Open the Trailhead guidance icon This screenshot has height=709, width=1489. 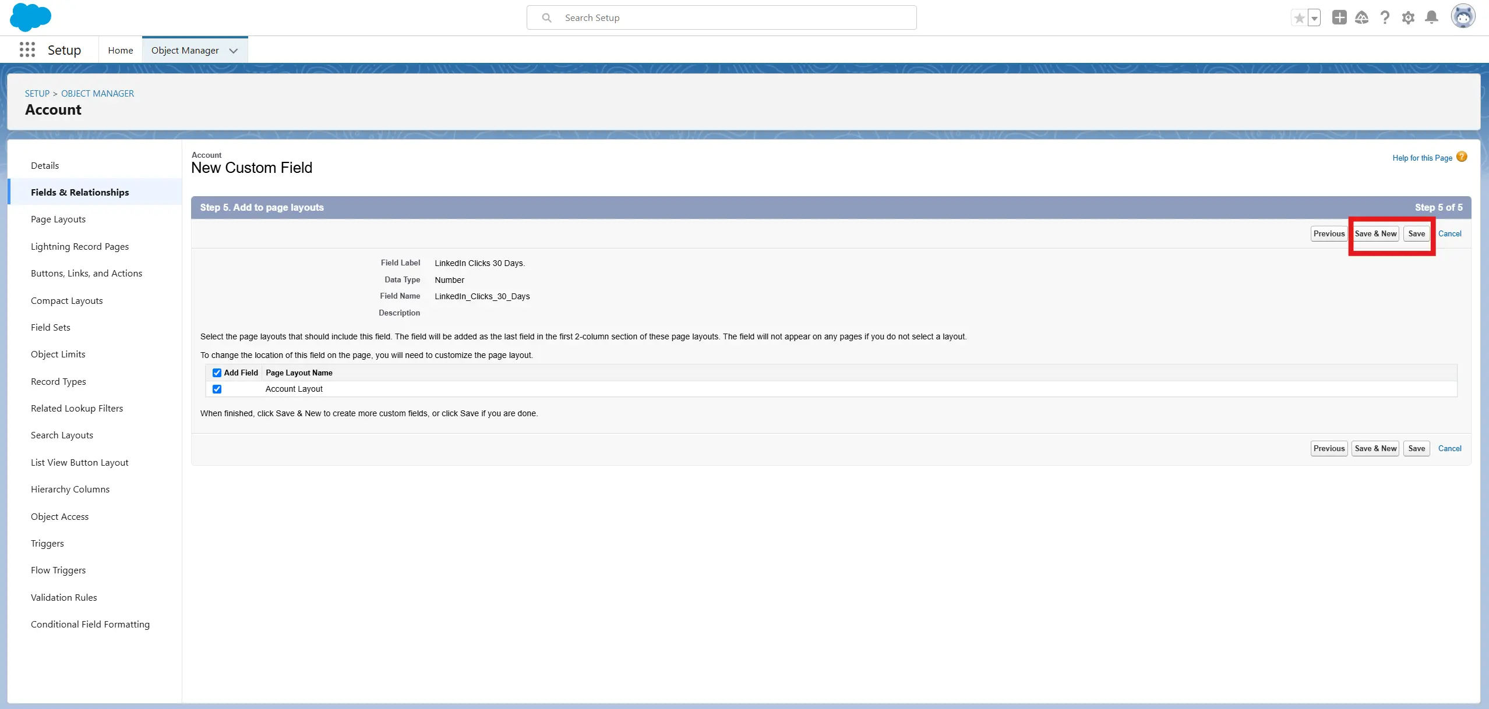click(1361, 17)
